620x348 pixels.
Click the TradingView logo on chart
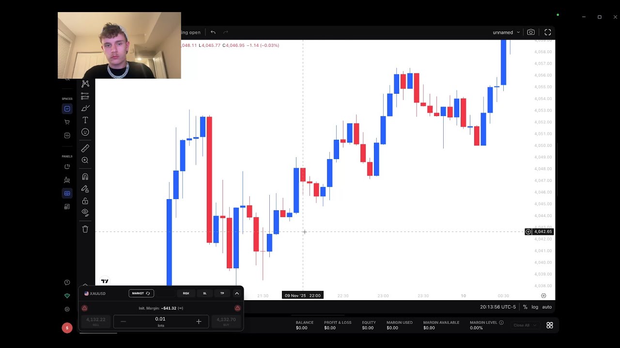105,281
